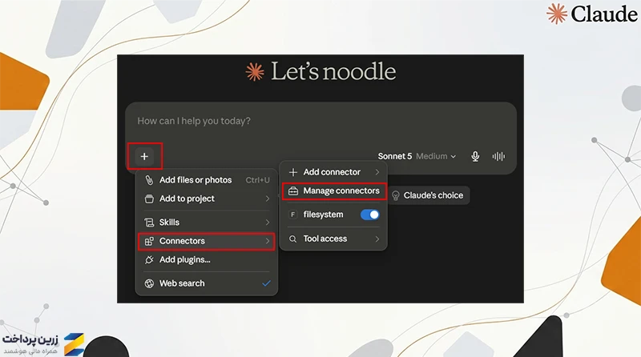The height and width of the screenshot is (357, 641).
Task: Expand the Add connector submenu arrow
Action: tap(377, 172)
